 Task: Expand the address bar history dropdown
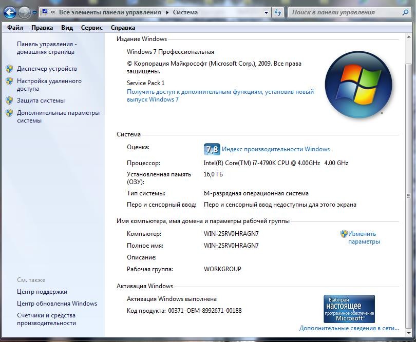click(266, 12)
